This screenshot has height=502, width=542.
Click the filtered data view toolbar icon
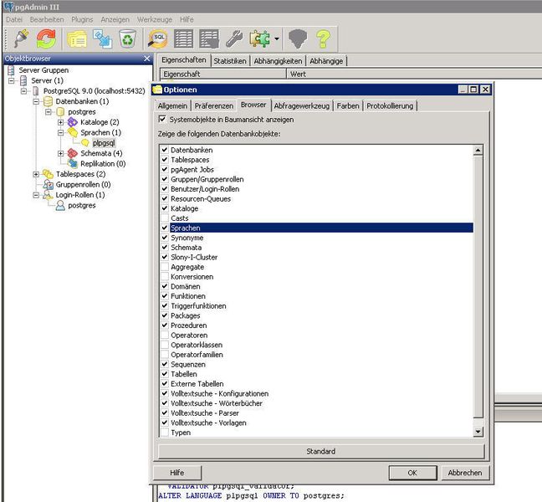pyautogui.click(x=209, y=38)
